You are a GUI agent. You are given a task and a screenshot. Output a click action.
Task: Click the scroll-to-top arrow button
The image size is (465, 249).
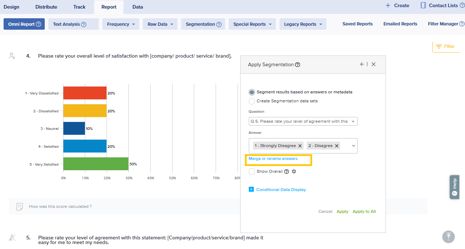pos(448,236)
